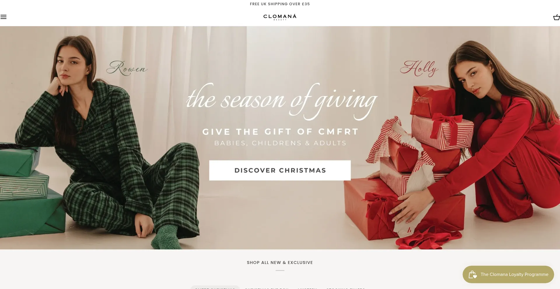Open the shopping basket icon
The image size is (560, 289).
click(x=556, y=17)
